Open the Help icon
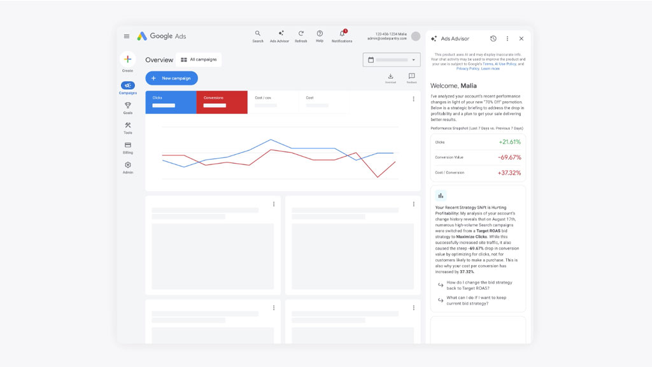 click(x=320, y=34)
